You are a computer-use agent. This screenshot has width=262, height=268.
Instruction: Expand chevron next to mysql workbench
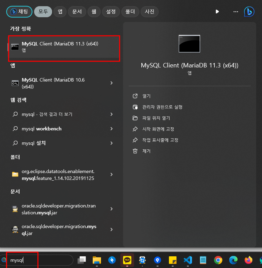111,129
